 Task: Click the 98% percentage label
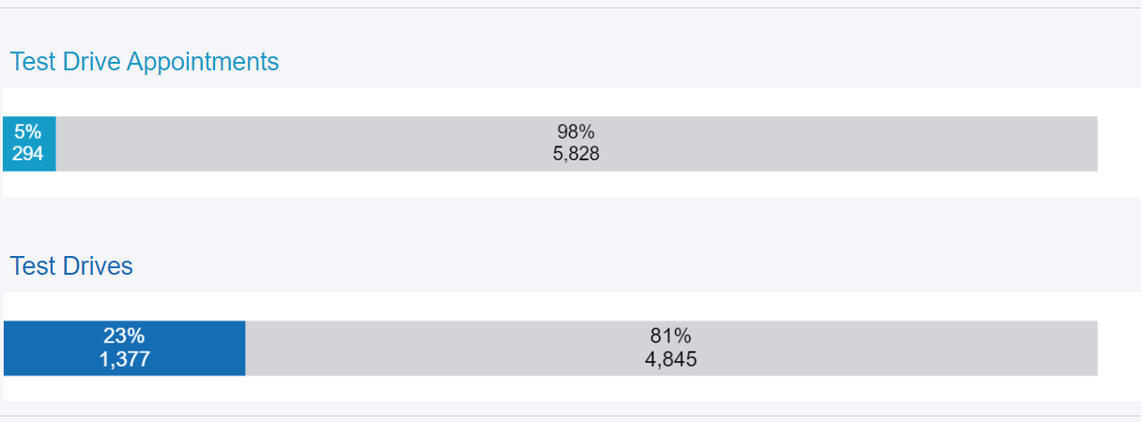point(576,132)
